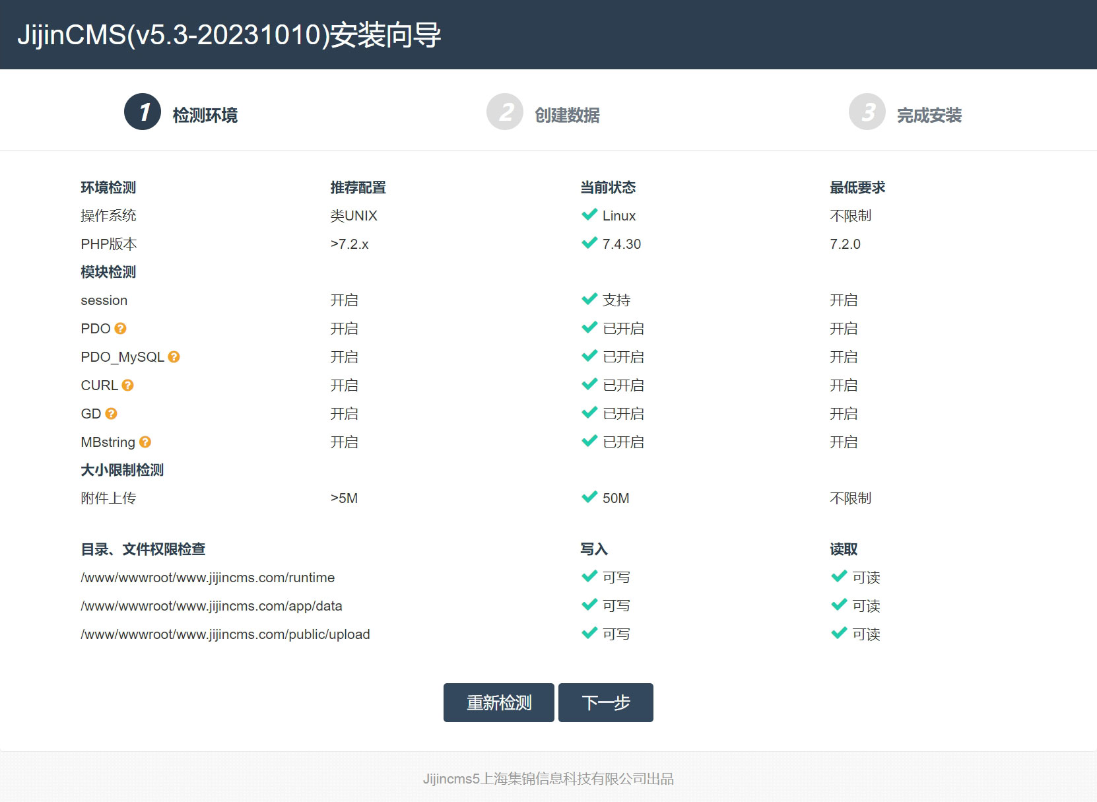Click the 推荐配置 column heading
This screenshot has height=802, width=1097.
[x=358, y=187]
